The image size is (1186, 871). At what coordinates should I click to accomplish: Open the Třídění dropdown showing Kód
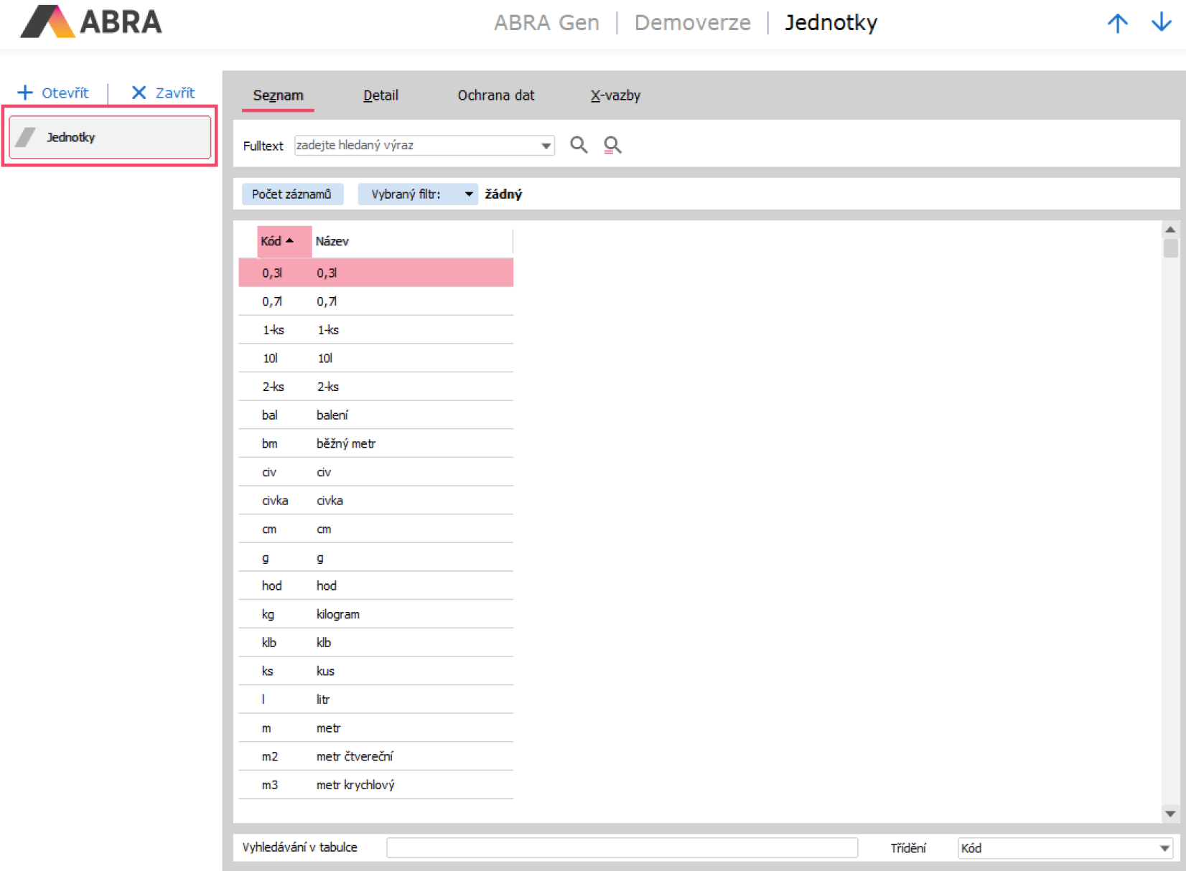pos(1167,847)
